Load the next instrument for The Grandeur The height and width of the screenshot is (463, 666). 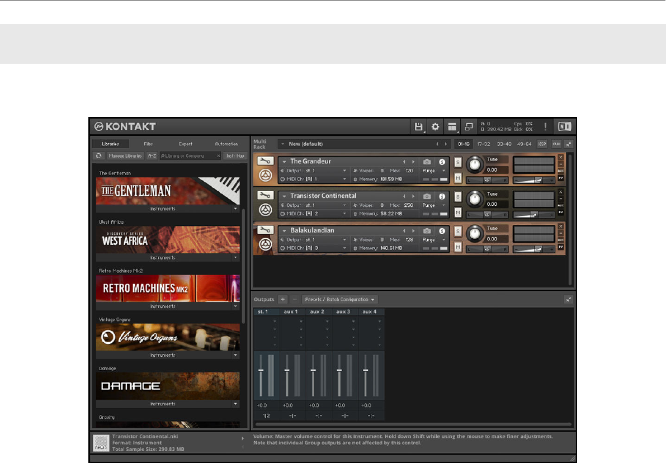click(413, 162)
